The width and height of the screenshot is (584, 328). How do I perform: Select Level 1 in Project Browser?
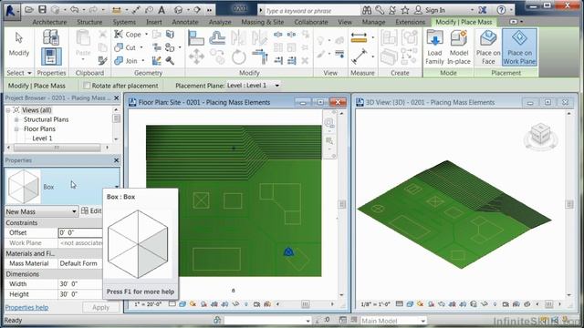pos(42,138)
